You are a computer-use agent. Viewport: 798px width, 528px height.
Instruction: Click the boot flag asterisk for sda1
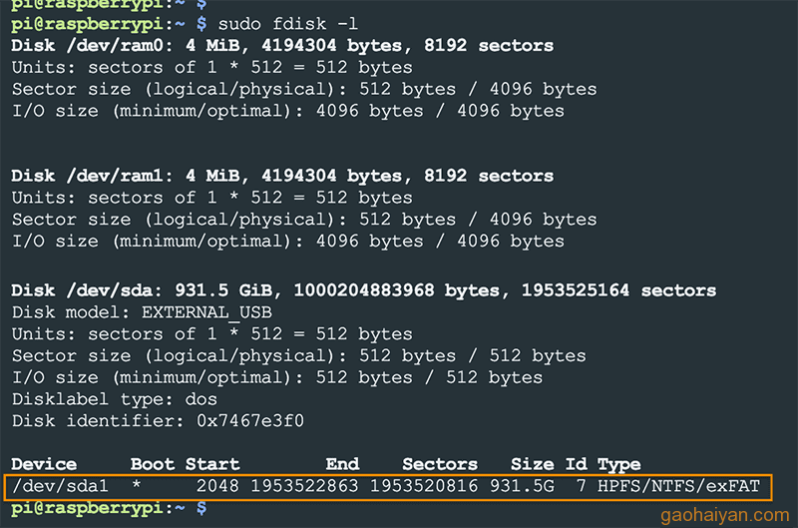[136, 485]
